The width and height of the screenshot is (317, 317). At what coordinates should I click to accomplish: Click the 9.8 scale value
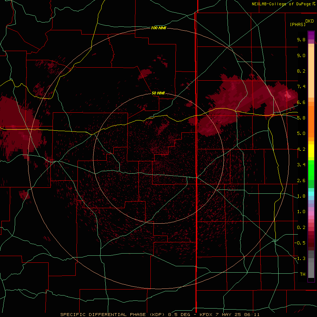(x=301, y=39)
